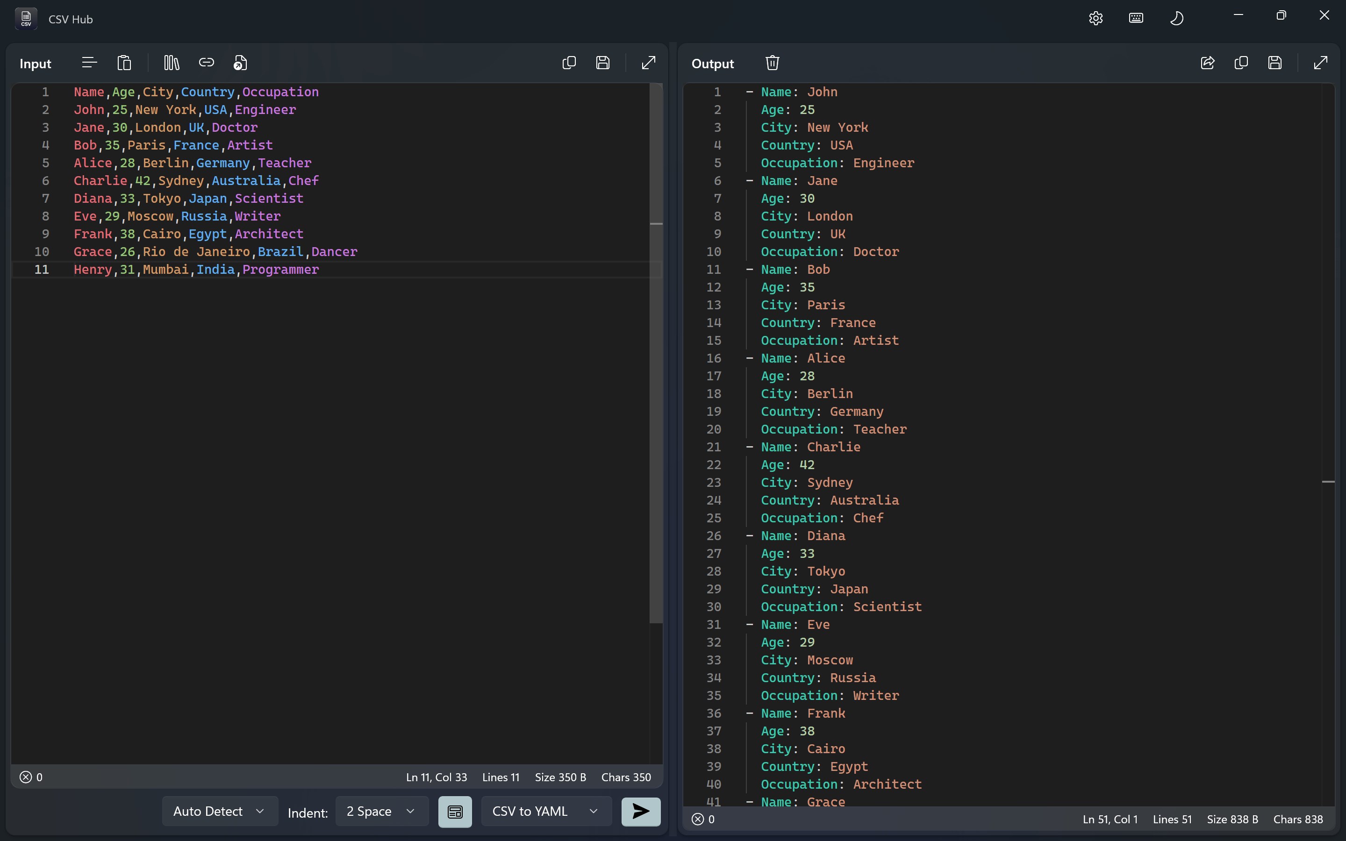The width and height of the screenshot is (1346, 841).
Task: Select the Output panel header
Action: click(x=713, y=64)
